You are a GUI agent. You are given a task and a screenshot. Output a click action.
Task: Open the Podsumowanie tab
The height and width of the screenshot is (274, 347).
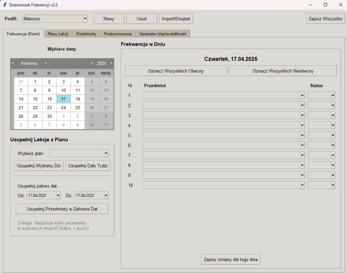[x=118, y=33]
